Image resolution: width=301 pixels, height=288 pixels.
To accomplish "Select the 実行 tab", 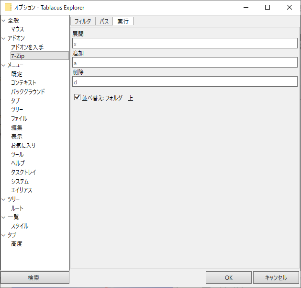I will pyautogui.click(x=123, y=21).
